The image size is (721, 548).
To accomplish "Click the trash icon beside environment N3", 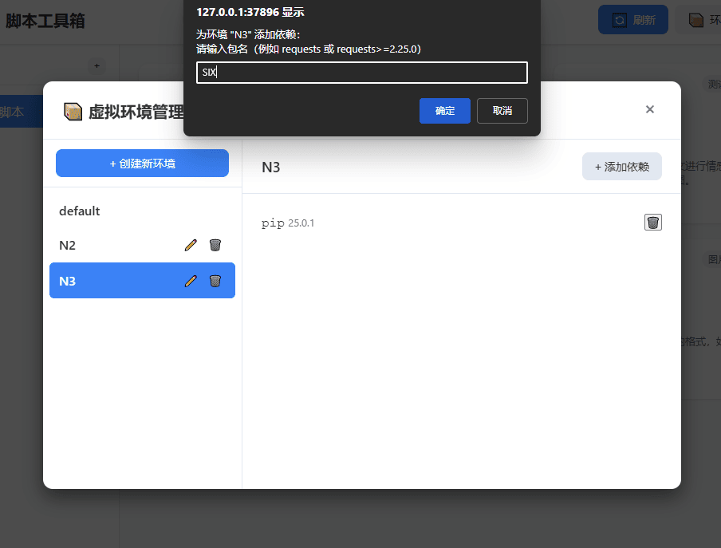I will [215, 281].
